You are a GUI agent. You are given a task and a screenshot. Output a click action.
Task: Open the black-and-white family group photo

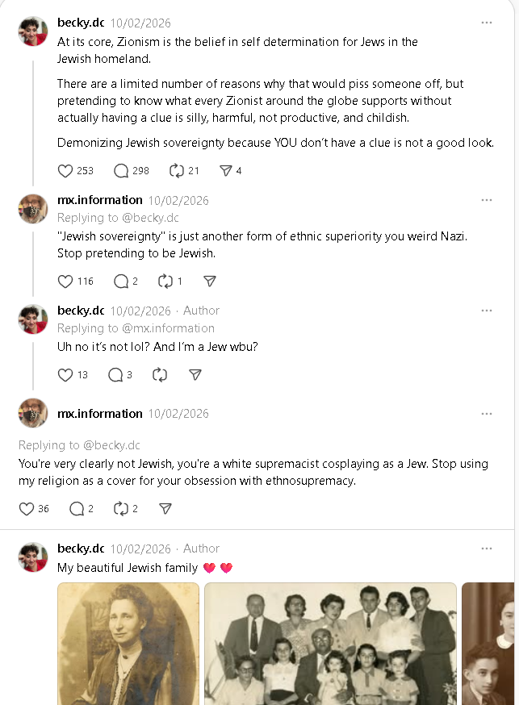(x=331, y=644)
